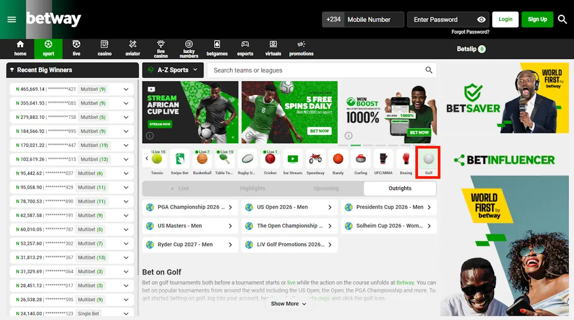Open the hamburger menu
Screen dimensions: 574x320
[11, 20]
